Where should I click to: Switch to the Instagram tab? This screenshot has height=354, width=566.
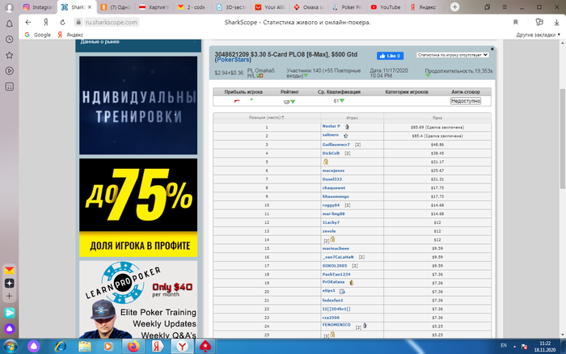[38, 6]
